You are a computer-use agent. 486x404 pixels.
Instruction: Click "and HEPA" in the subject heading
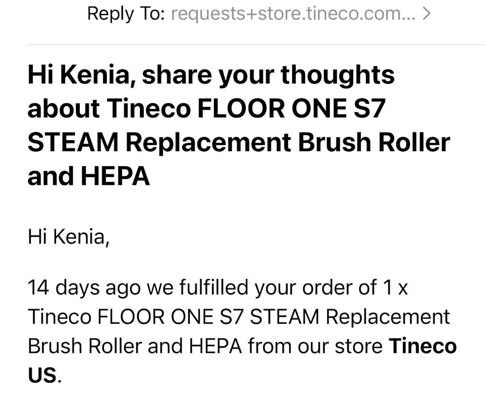tap(89, 177)
